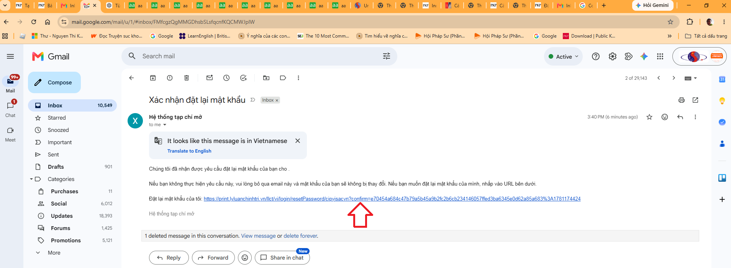Open the Inbox folder
Image resolution: width=731 pixels, height=268 pixels.
coord(72,105)
